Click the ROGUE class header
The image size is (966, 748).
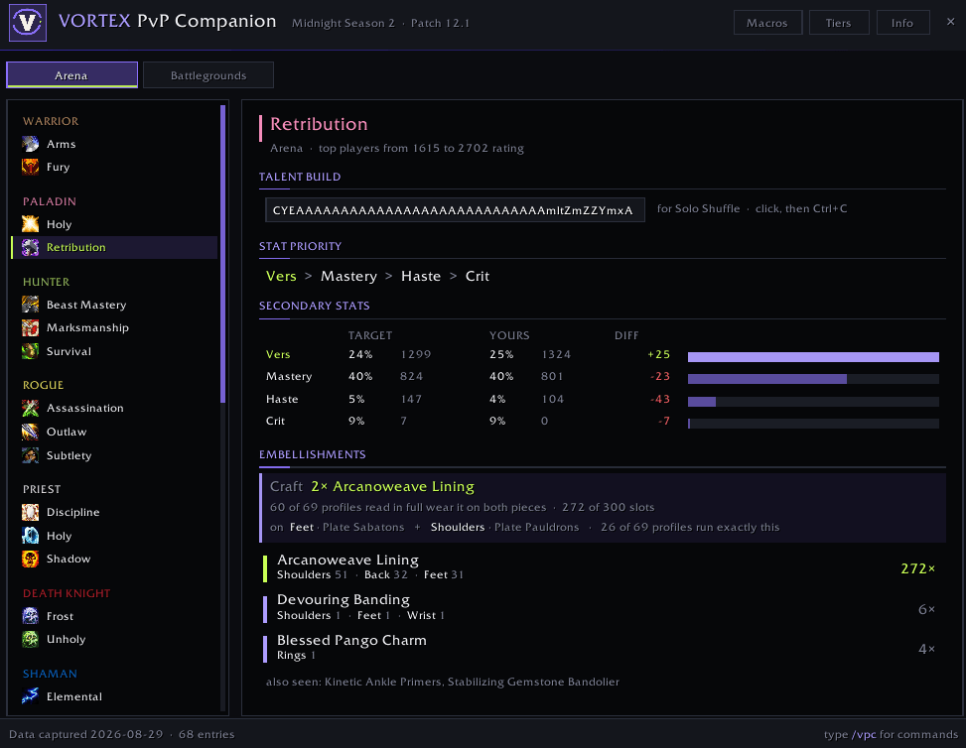[43, 385]
